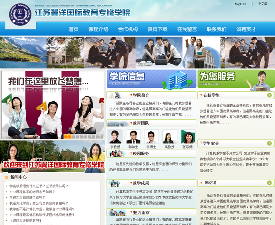
Task: View 高教授 staff photo
Action: click(x=170, y=137)
